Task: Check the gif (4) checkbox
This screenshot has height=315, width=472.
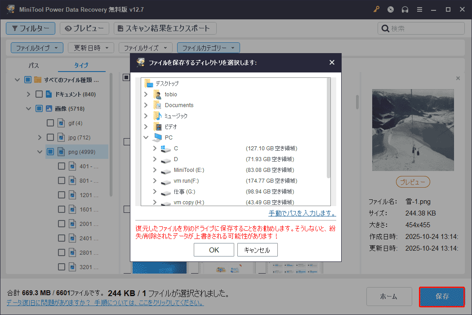Action: [x=51, y=122]
